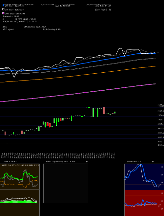
Task: Click the MACD values line
Action: click(x=19, y=22)
